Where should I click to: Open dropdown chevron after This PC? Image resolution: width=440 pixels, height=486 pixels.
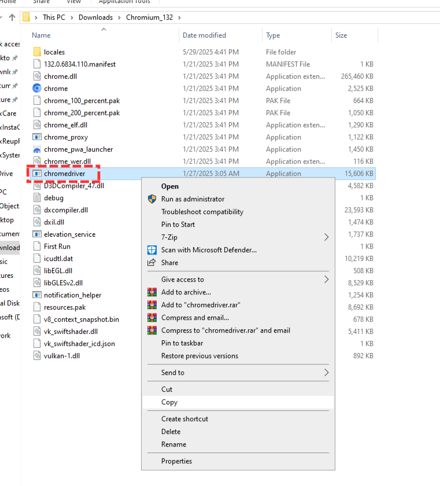pos(72,18)
